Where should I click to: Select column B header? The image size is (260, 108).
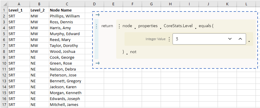(x=39, y=4)
